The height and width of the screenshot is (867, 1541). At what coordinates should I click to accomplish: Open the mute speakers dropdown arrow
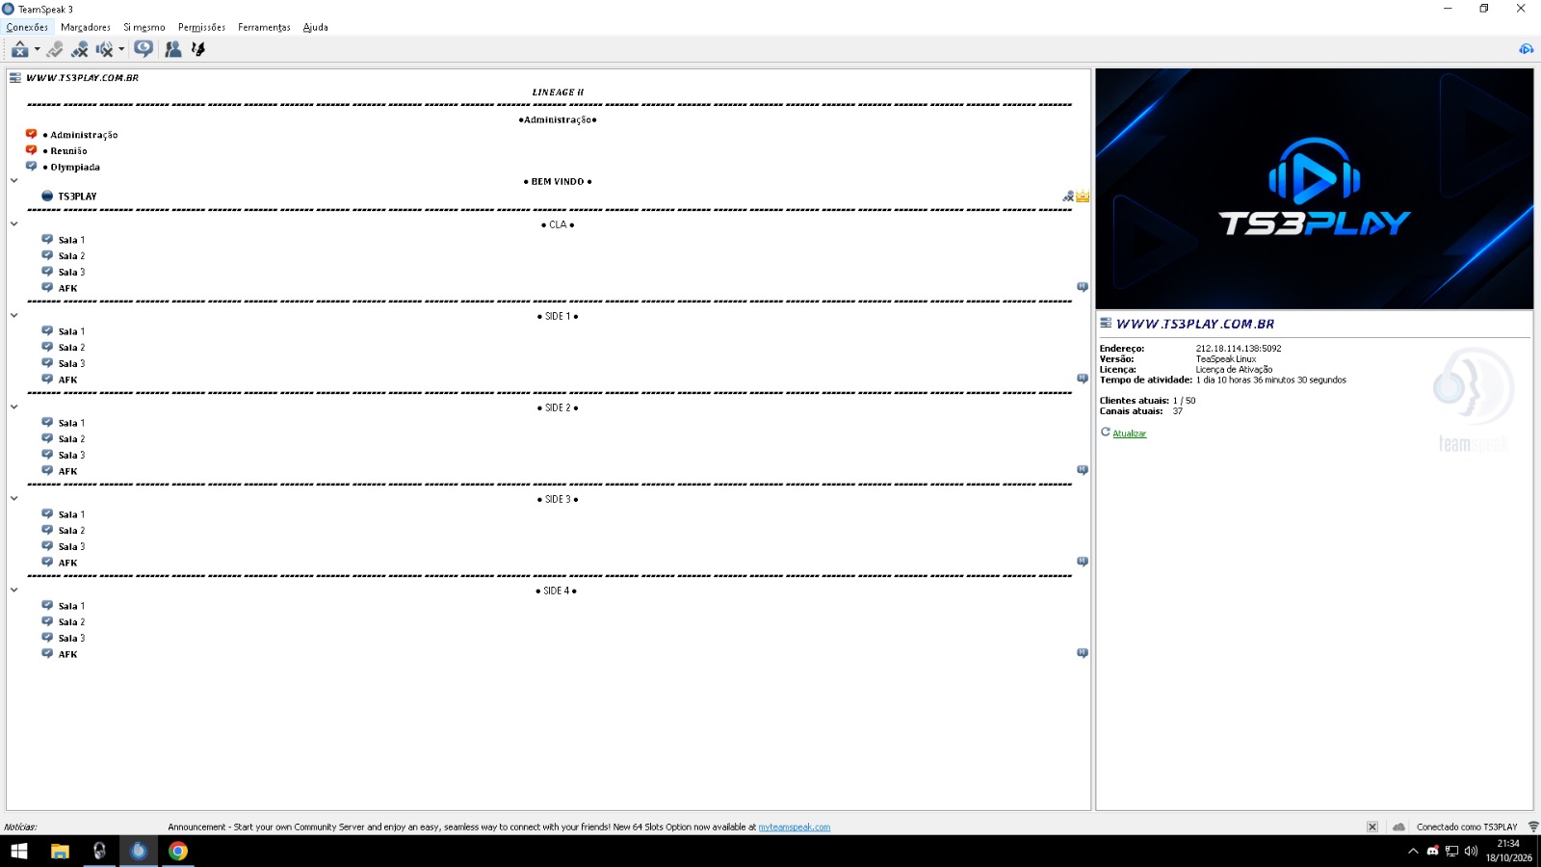click(x=121, y=49)
